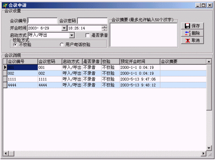
Task: Click the 取消 button
Action: point(192,41)
